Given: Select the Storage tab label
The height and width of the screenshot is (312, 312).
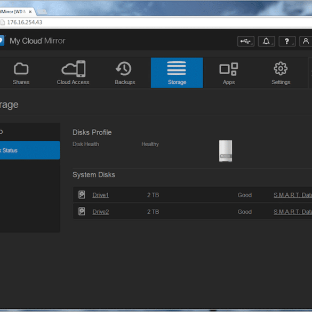Looking at the screenshot, I should (177, 82).
